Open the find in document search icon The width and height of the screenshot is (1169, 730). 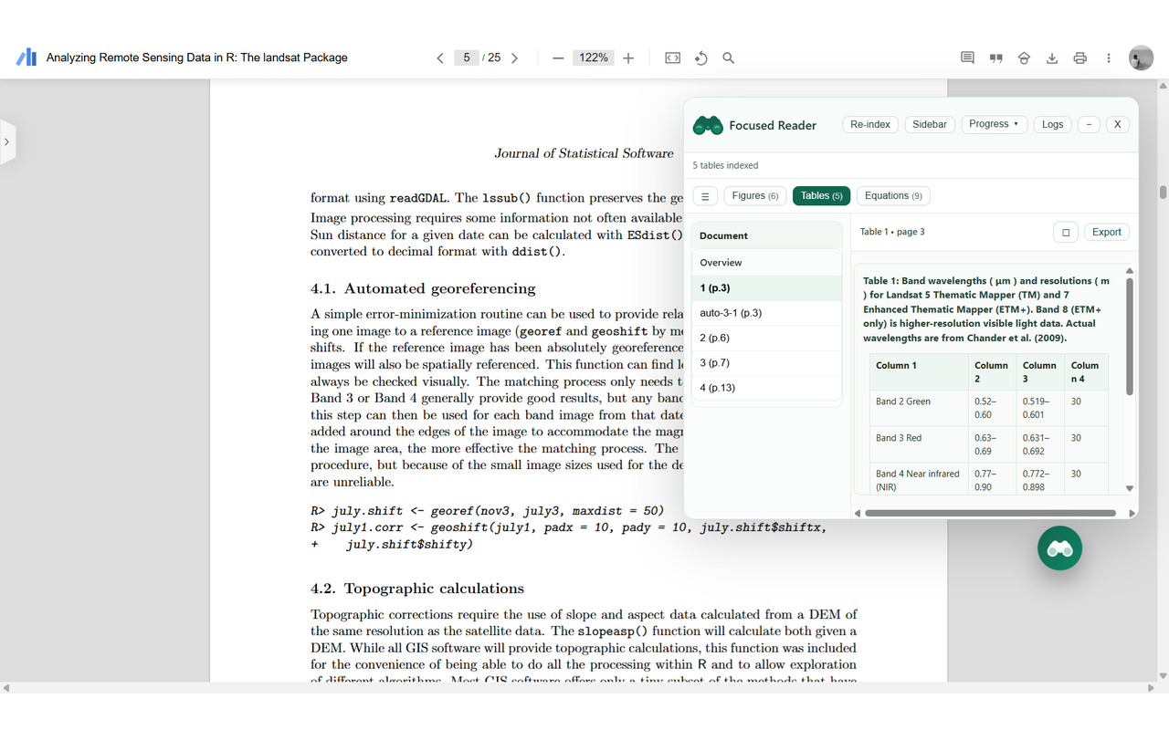729,57
